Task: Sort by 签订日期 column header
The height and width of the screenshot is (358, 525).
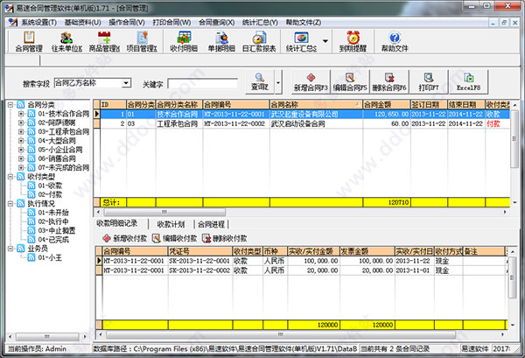Action: click(x=429, y=104)
